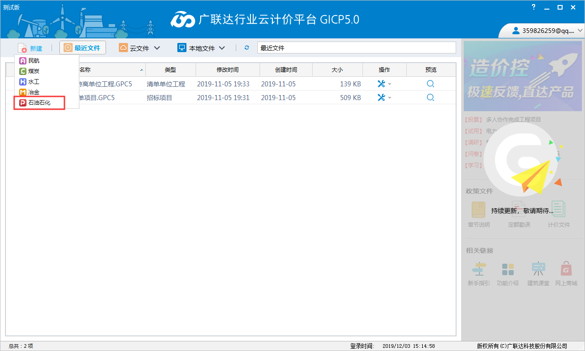This screenshot has width=585, height=351.
Task: Preview 招标项目.GPC5 with the magnifier icon
Action: (430, 97)
